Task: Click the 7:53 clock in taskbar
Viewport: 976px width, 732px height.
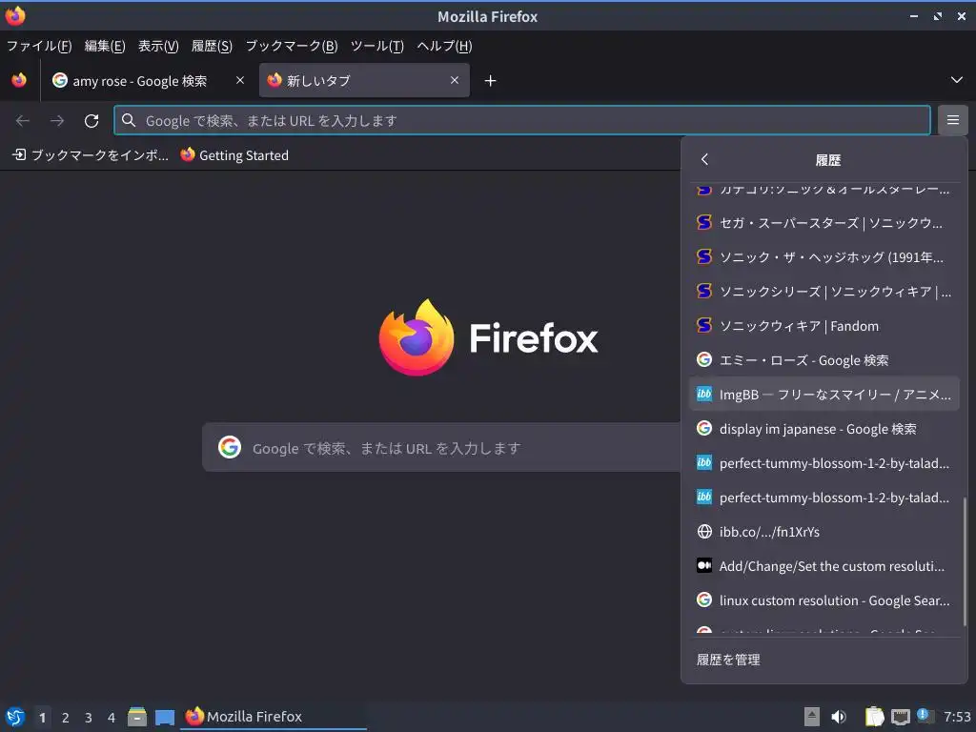Action: click(957, 717)
